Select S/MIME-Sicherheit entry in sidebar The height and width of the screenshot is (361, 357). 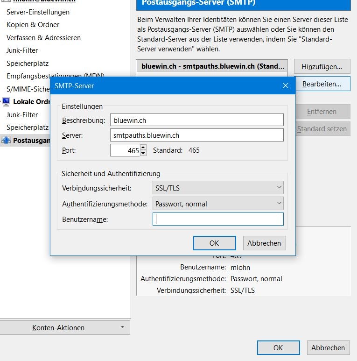pyautogui.click(x=28, y=89)
